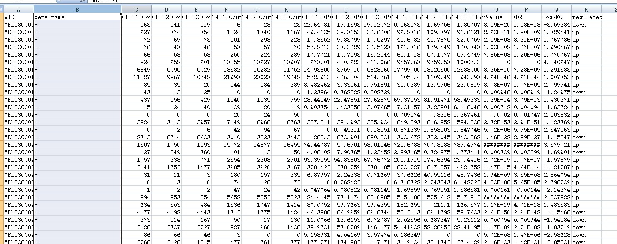
Task: Select the FDR header cell
Action: tap(526, 17)
